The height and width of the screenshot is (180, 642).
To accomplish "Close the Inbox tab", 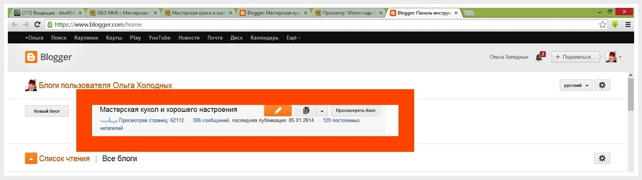I will click(x=80, y=13).
